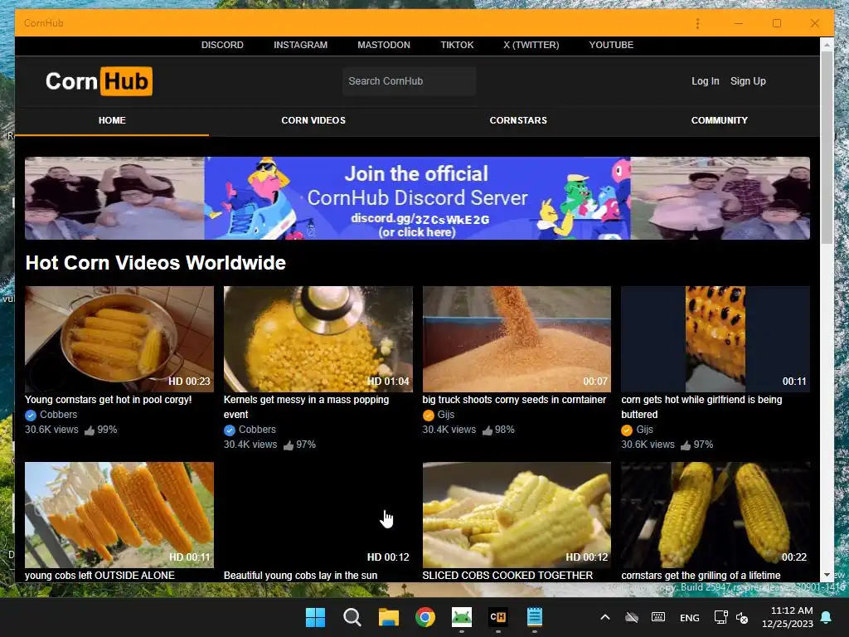Screen dimensions: 849x637
Task: Click the Cobbers channel name under pool corgy video
Action: point(59,415)
